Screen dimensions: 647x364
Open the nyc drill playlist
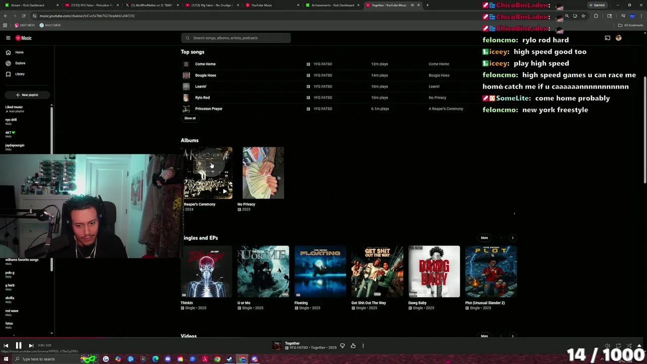tap(11, 121)
